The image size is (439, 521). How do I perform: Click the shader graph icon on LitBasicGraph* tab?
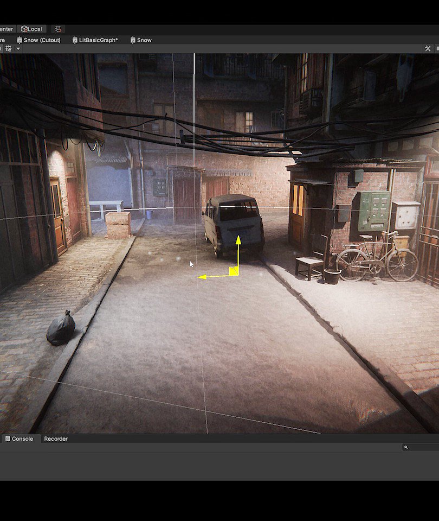tap(75, 40)
